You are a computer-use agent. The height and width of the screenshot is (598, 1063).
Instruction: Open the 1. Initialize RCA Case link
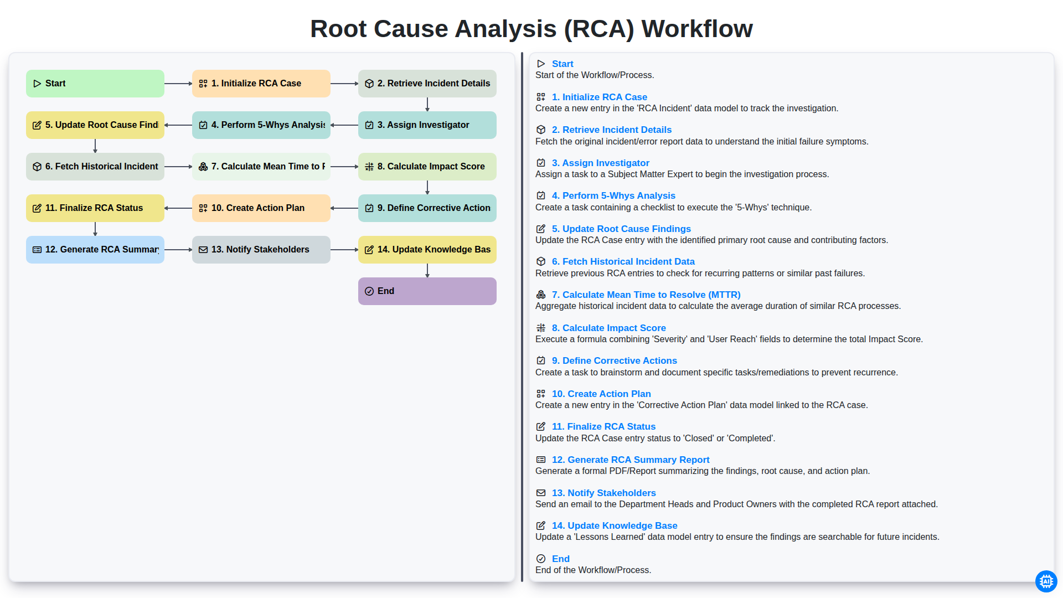coord(599,97)
